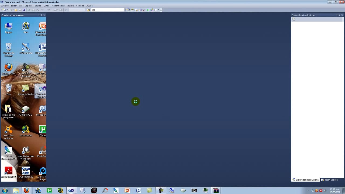Click the Add New Item toolbar icon

10,10
